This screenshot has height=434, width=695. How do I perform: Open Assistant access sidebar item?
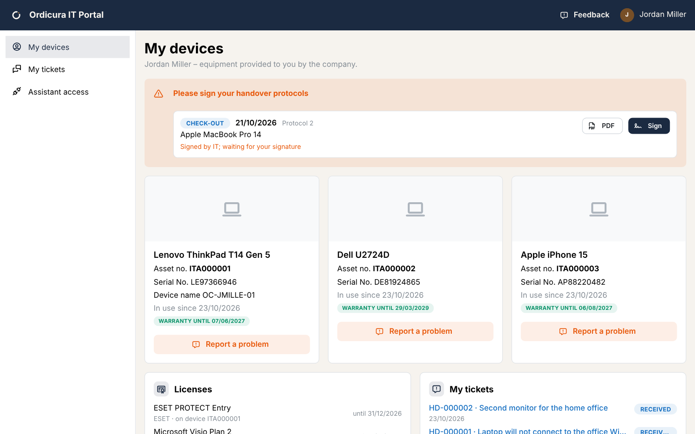pyautogui.click(x=68, y=92)
